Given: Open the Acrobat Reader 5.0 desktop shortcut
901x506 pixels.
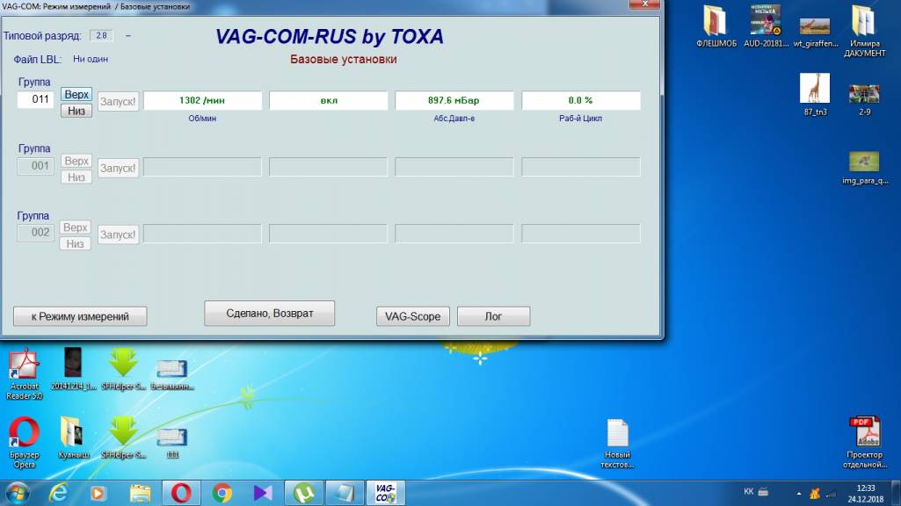Looking at the screenshot, I should tap(25, 369).
